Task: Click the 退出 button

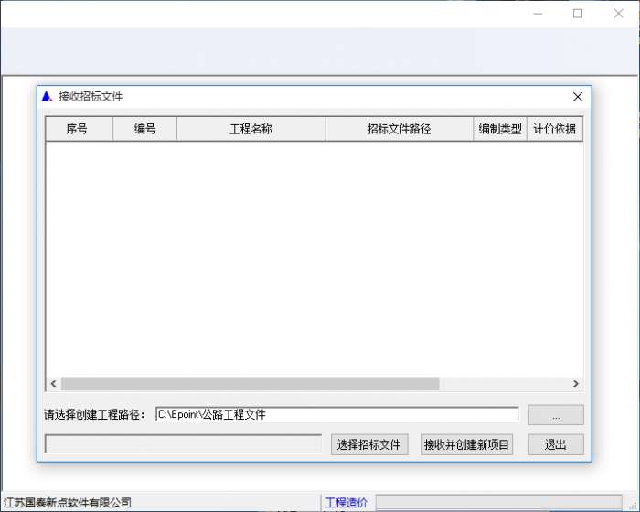Action: point(556,444)
